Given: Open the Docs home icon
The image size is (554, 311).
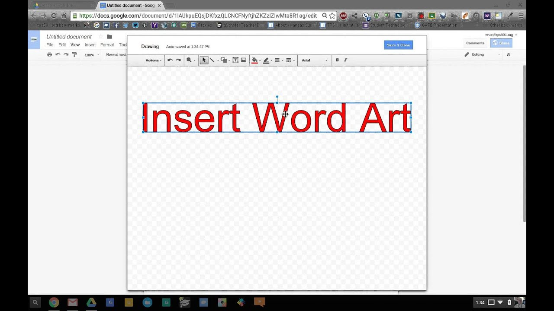Looking at the screenshot, I should click(34, 40).
